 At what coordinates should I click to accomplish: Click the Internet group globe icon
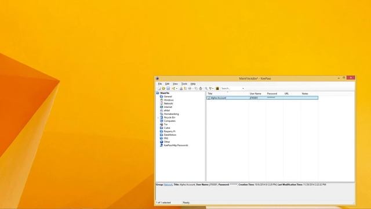(x=161, y=107)
